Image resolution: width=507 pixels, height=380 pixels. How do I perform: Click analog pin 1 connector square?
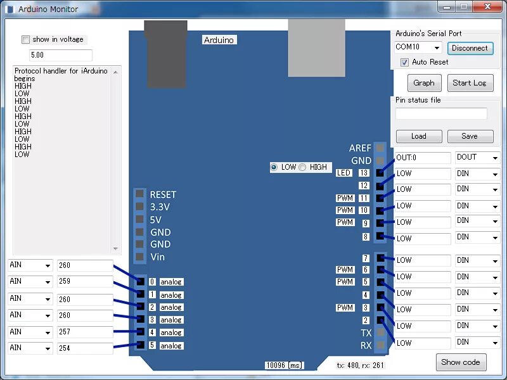point(140,294)
